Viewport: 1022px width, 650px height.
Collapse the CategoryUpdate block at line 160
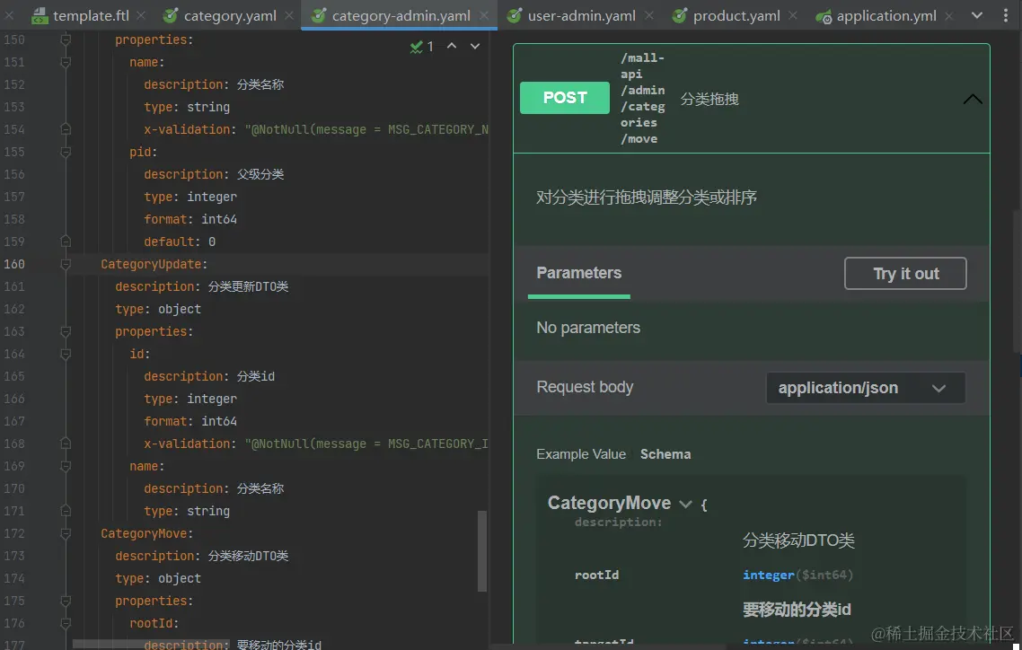point(66,265)
